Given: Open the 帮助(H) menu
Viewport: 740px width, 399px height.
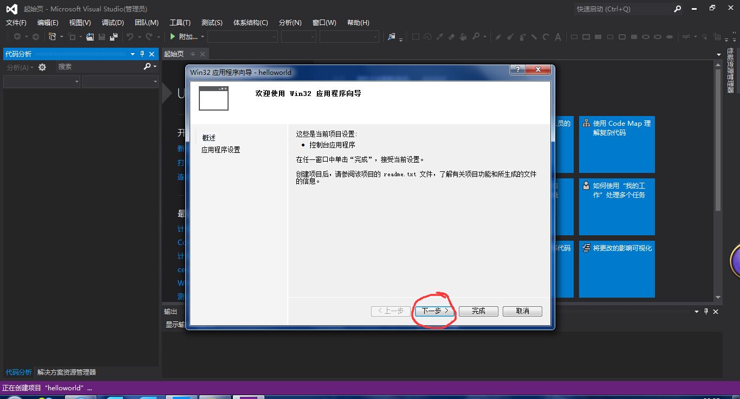Looking at the screenshot, I should point(358,22).
